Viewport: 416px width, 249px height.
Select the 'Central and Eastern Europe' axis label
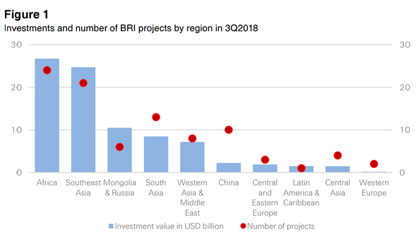point(265,197)
